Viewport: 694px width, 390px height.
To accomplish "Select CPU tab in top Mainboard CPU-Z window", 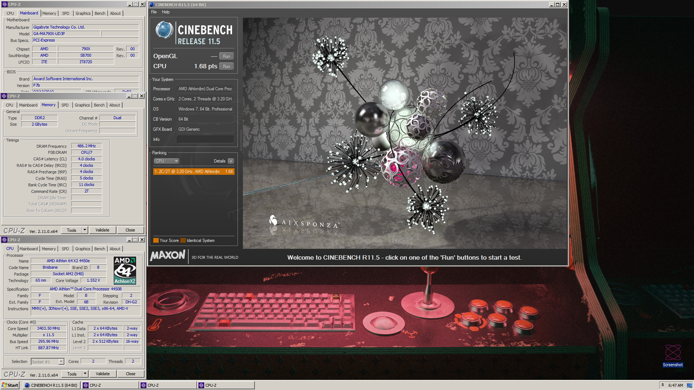I will tap(10, 13).
